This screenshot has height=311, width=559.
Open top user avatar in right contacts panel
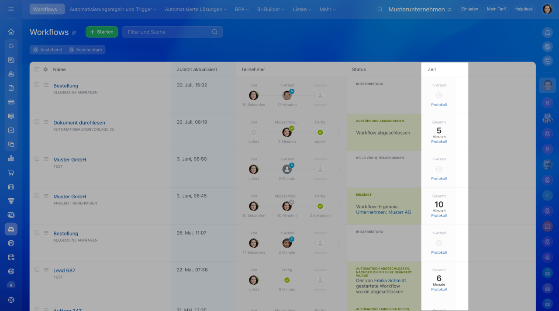click(x=547, y=85)
